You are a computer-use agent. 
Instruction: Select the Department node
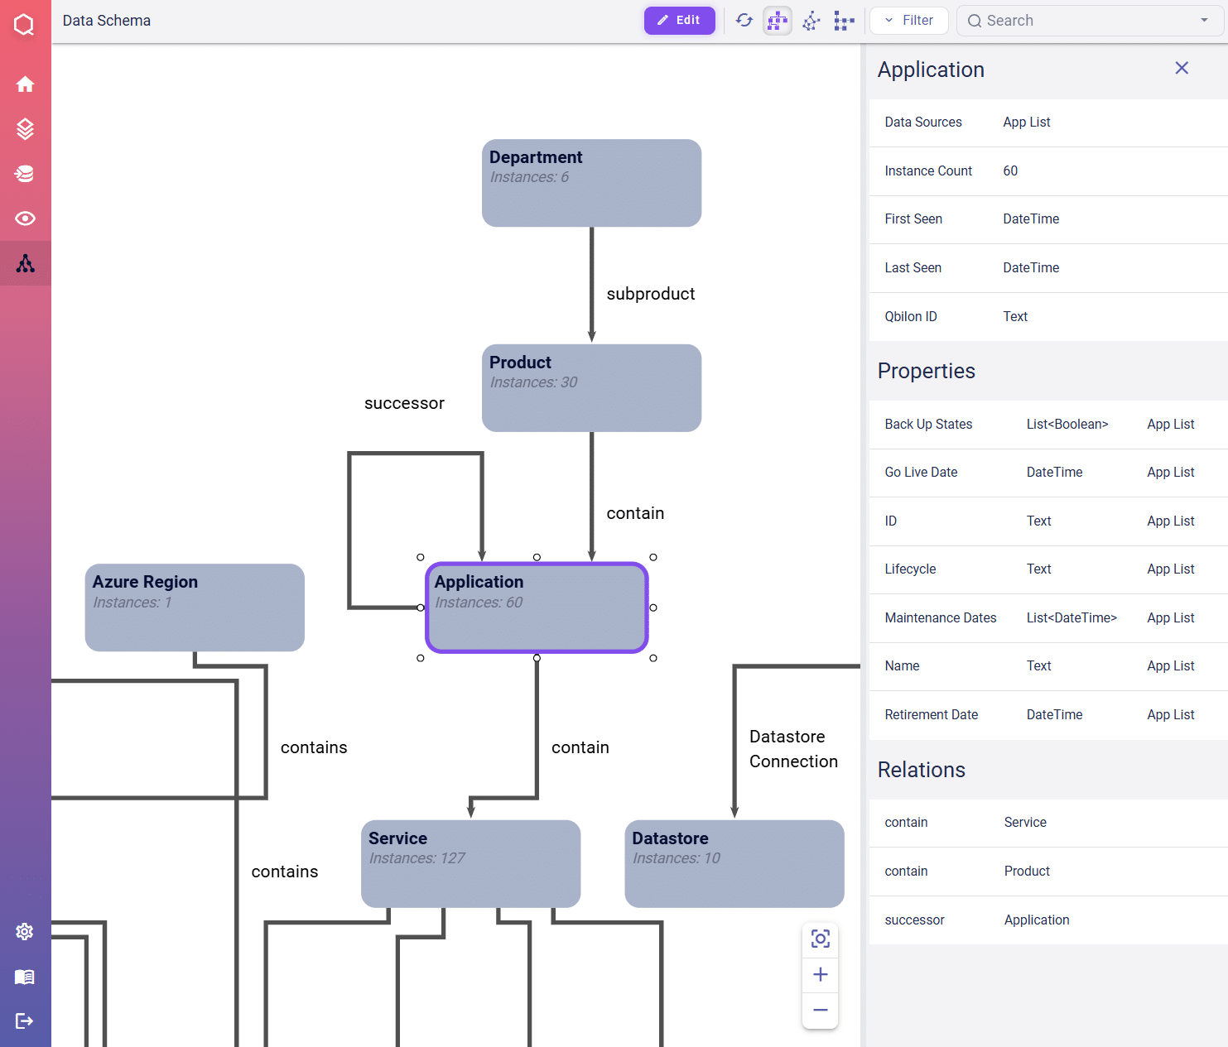pos(591,183)
